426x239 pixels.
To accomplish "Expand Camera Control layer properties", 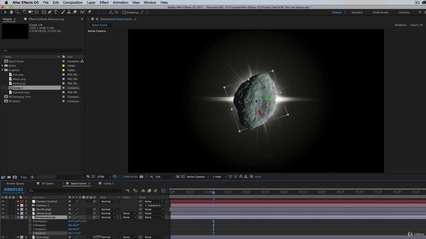I will click(18, 202).
